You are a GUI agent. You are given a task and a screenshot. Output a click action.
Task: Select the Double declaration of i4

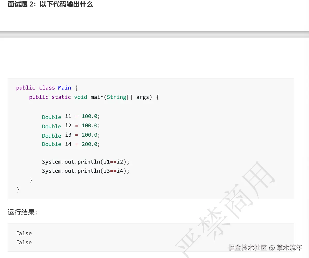(x=51, y=144)
